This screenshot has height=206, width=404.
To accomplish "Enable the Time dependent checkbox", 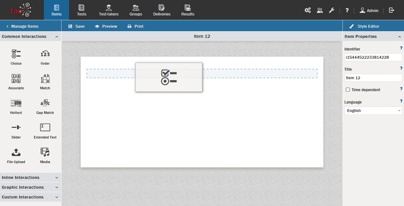I will (x=348, y=90).
